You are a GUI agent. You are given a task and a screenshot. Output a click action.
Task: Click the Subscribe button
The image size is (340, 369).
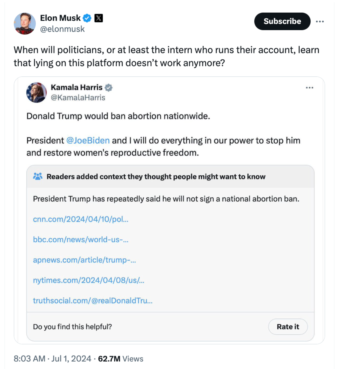coord(282,21)
